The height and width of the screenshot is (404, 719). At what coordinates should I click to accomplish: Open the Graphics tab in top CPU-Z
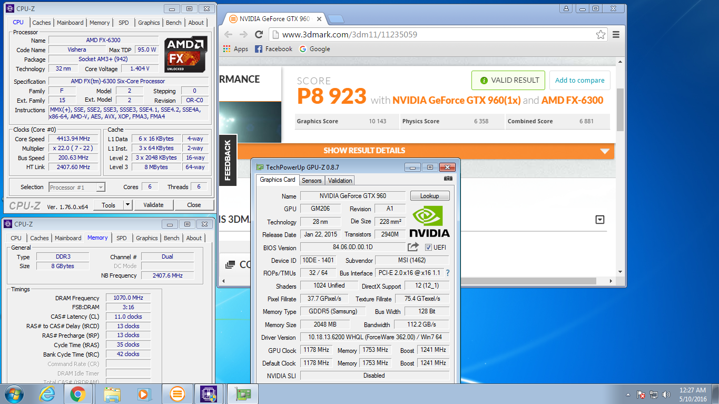click(149, 23)
